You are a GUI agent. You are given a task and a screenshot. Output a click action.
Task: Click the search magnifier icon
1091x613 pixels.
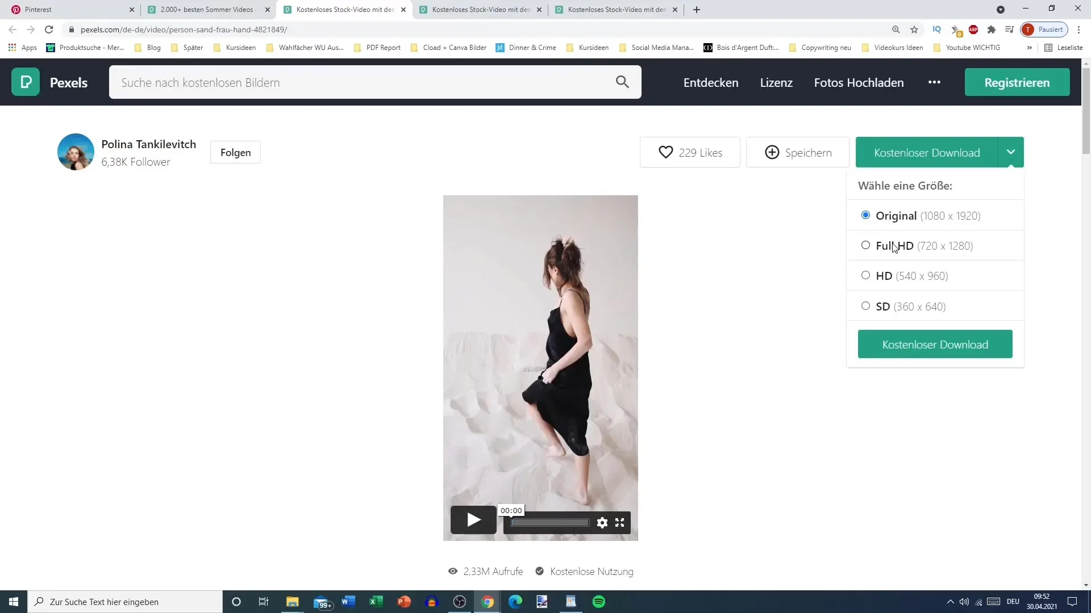pyautogui.click(x=622, y=82)
